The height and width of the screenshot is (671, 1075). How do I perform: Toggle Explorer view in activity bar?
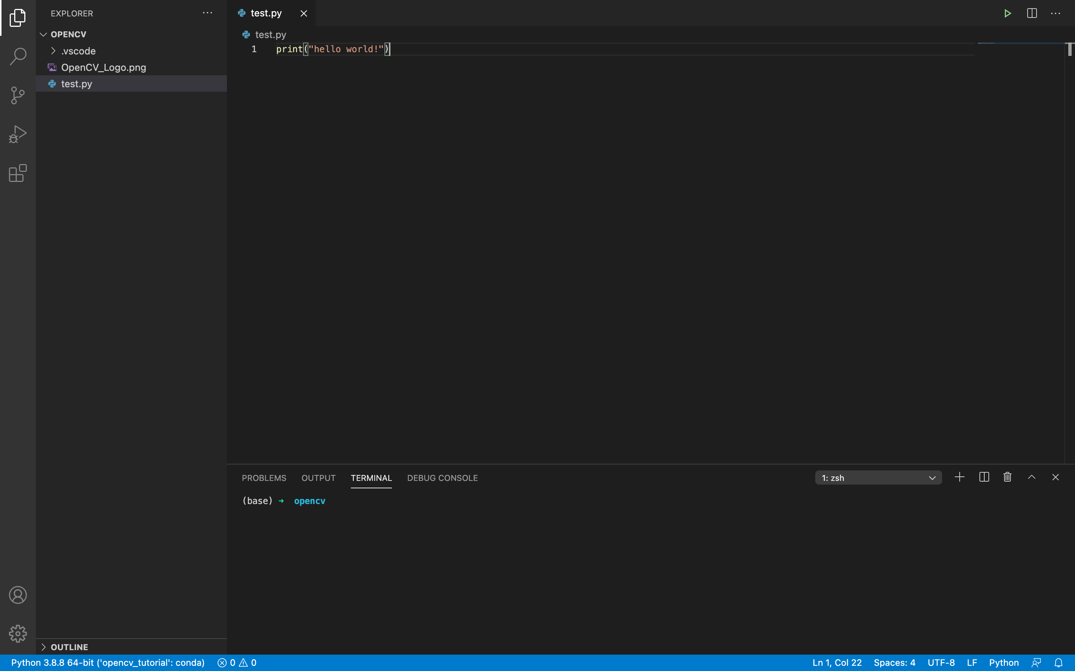(x=18, y=18)
